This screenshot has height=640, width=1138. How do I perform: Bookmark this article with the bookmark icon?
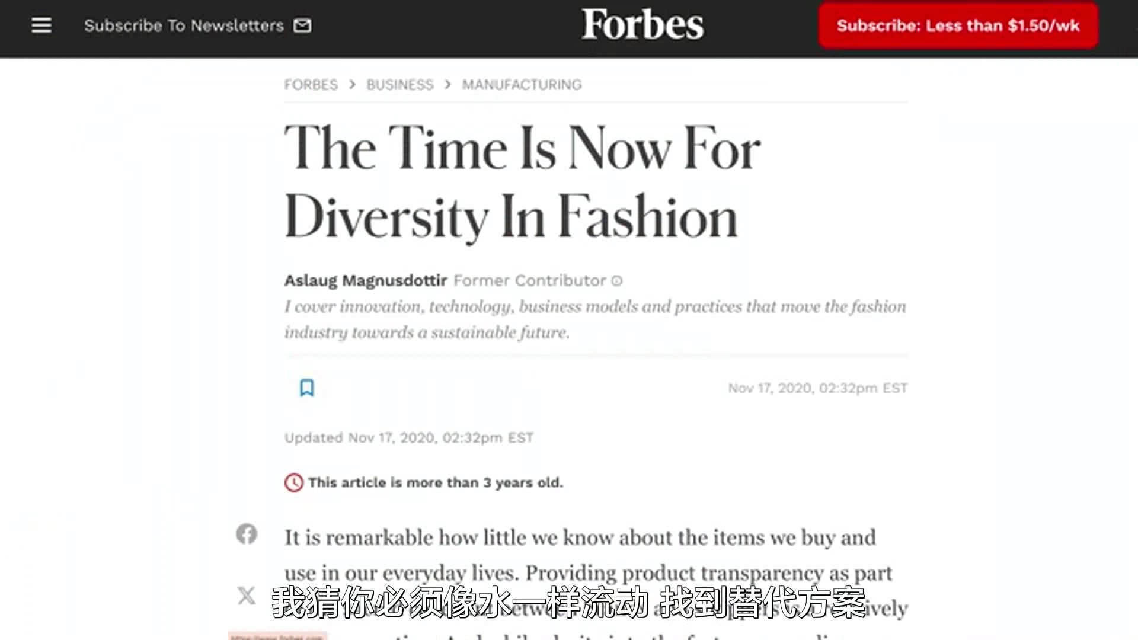306,388
